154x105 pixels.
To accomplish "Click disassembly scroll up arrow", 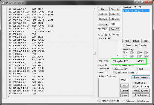I will (95, 9).
